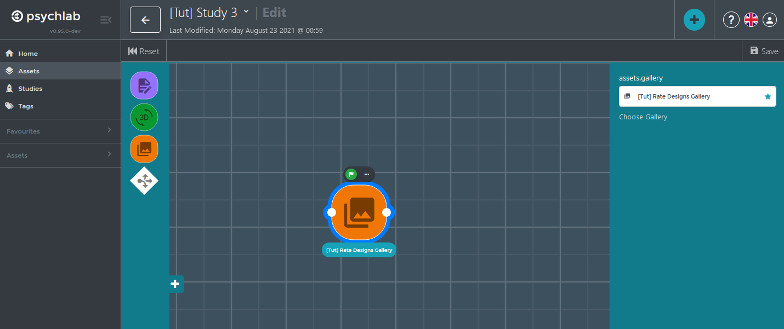This screenshot has height=329, width=784.
Task: Click the psychlab logo
Action: point(46,16)
